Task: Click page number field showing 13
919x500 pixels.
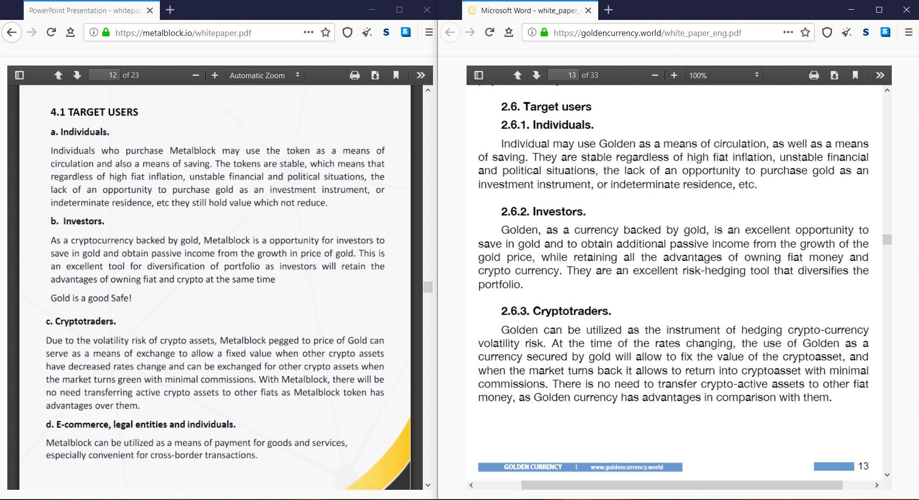Action: click(563, 75)
